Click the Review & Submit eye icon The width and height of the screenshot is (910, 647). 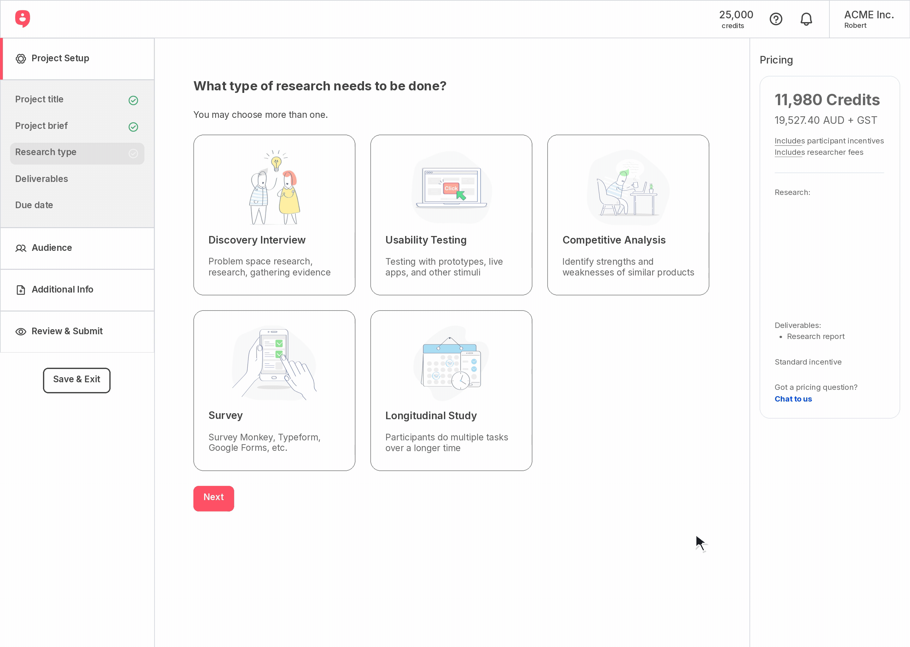[21, 331]
